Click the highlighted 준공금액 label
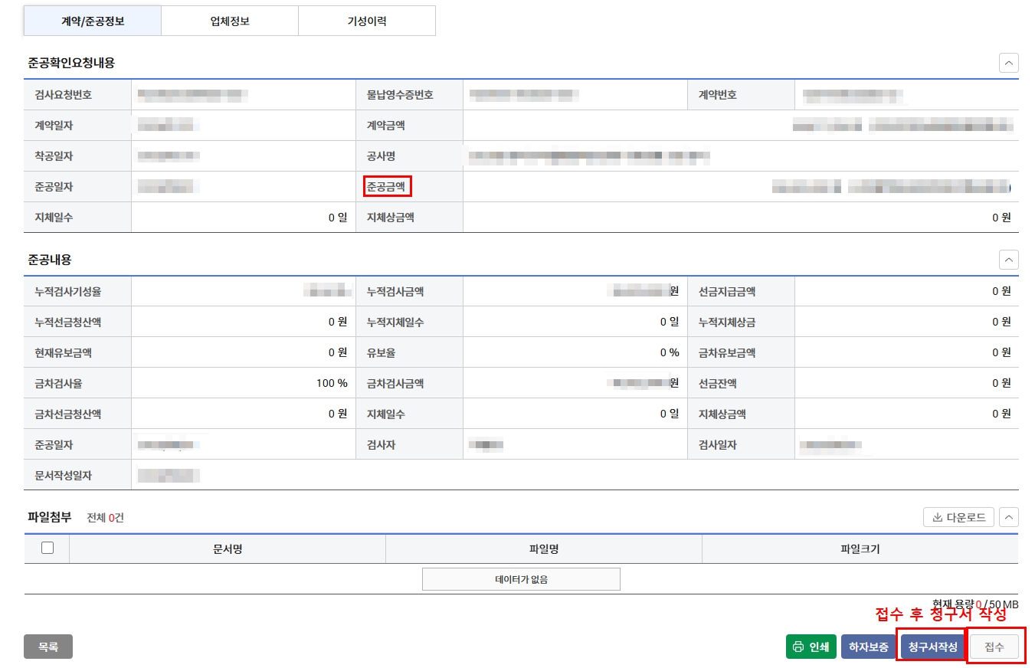The image size is (1035, 668). [387, 186]
